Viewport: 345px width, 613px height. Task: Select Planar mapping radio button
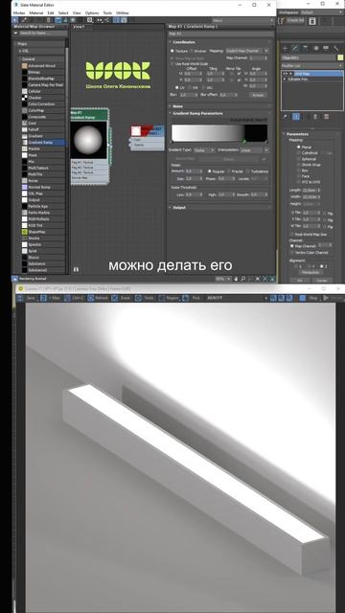pyautogui.click(x=298, y=147)
